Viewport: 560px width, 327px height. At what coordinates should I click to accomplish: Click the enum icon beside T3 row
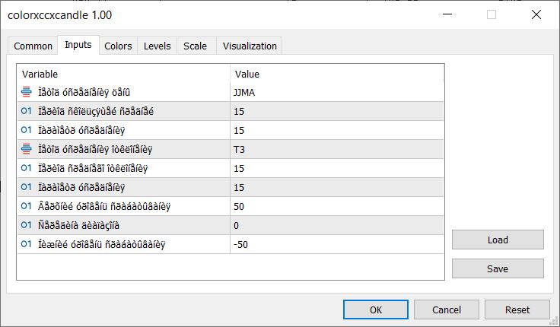(x=27, y=149)
